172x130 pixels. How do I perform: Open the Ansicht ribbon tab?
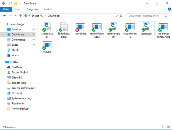click(48, 9)
